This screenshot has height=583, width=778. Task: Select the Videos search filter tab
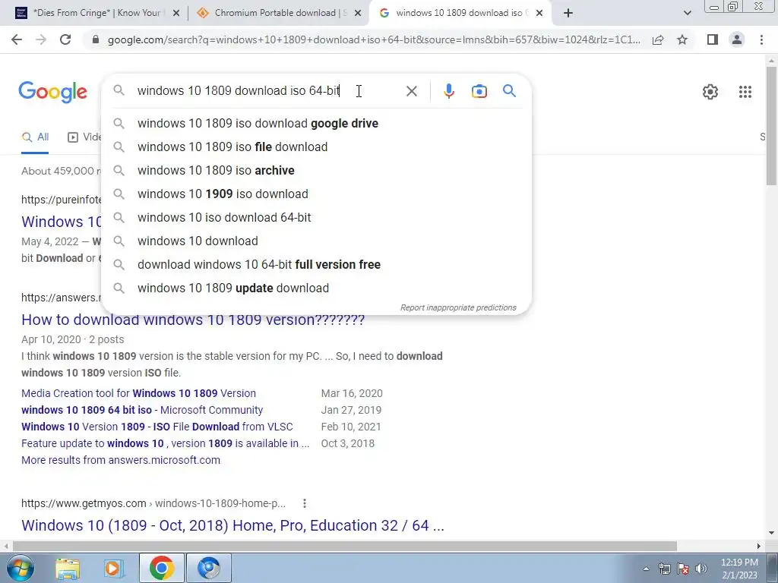pos(84,137)
